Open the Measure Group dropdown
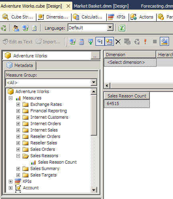The height and width of the screenshot is (199, 173). [93, 82]
